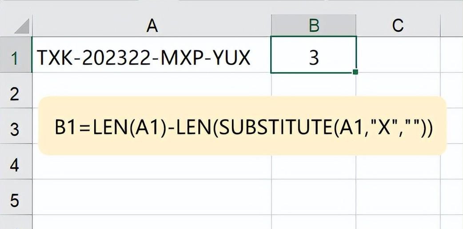Select row 3 header
Image resolution: width=463 pixels, height=229 pixels.
16,126
